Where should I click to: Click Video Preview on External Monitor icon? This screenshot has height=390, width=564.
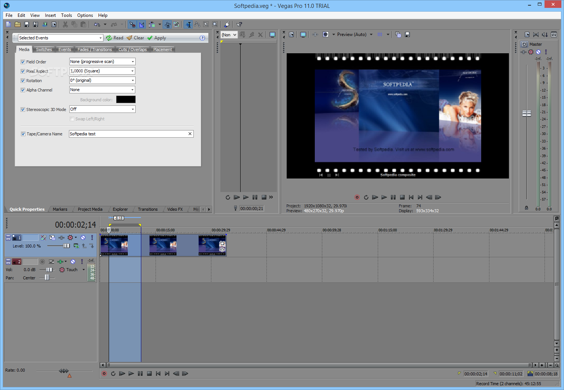pyautogui.click(x=303, y=34)
